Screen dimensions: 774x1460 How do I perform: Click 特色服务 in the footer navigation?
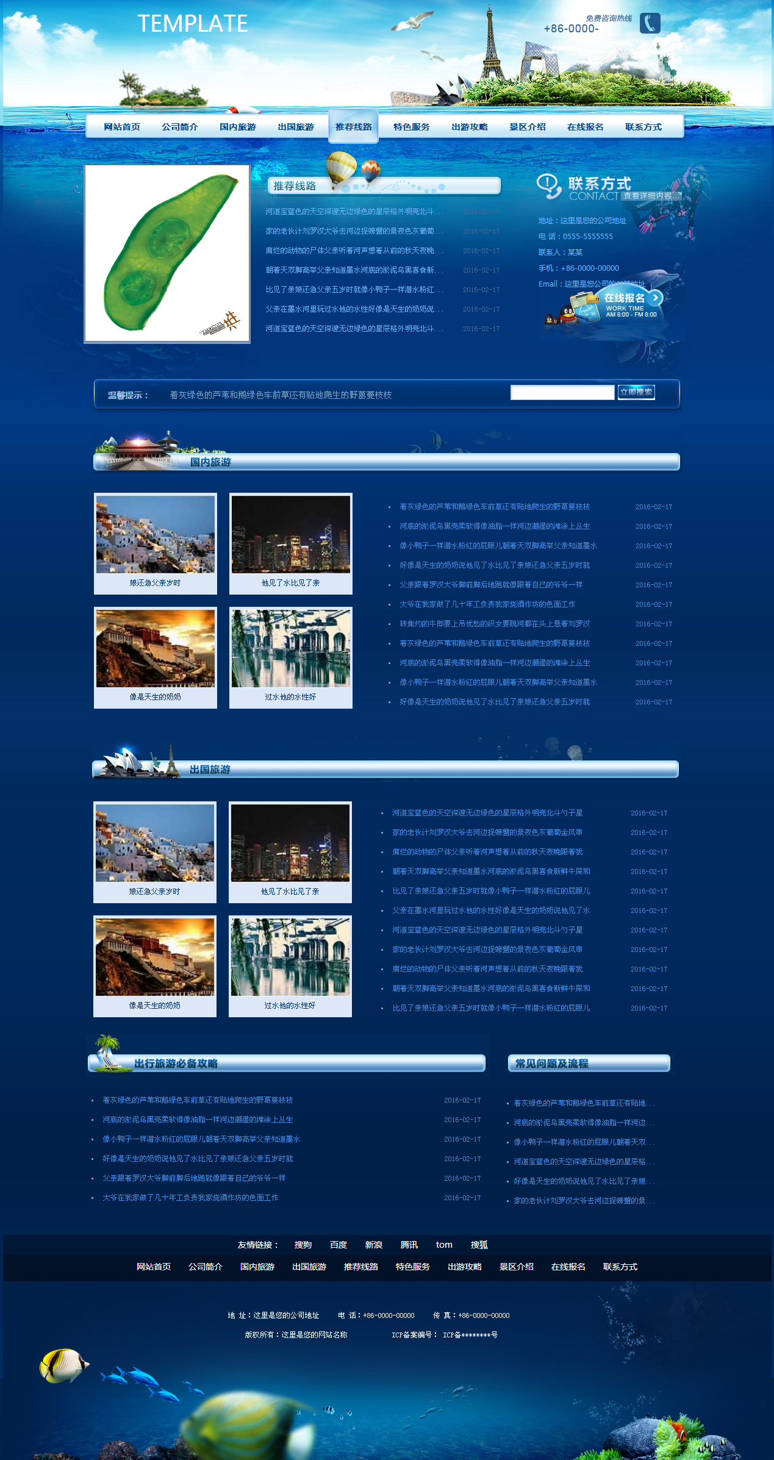412,1267
